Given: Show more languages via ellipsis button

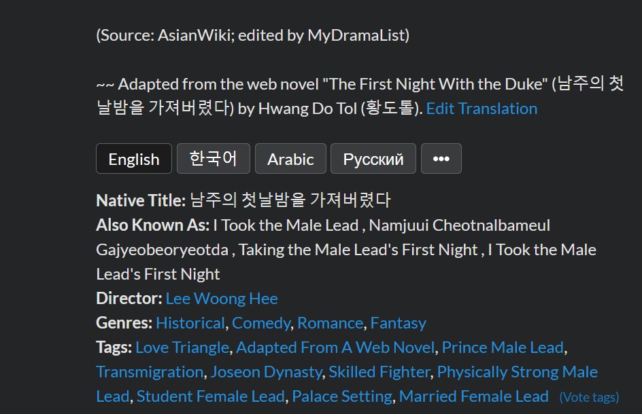Looking at the screenshot, I should [441, 159].
